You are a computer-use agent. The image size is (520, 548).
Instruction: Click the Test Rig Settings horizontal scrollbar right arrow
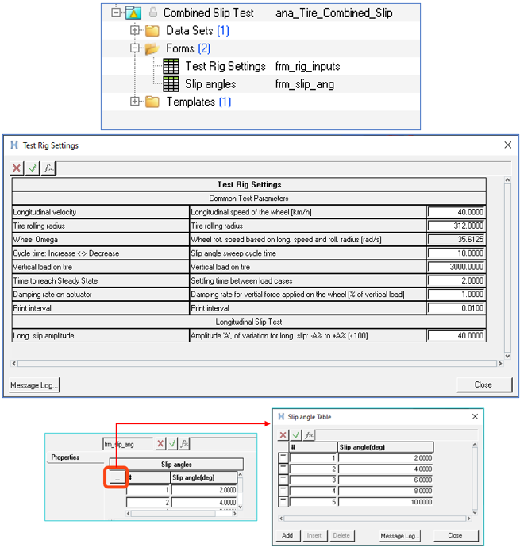[x=500, y=364]
